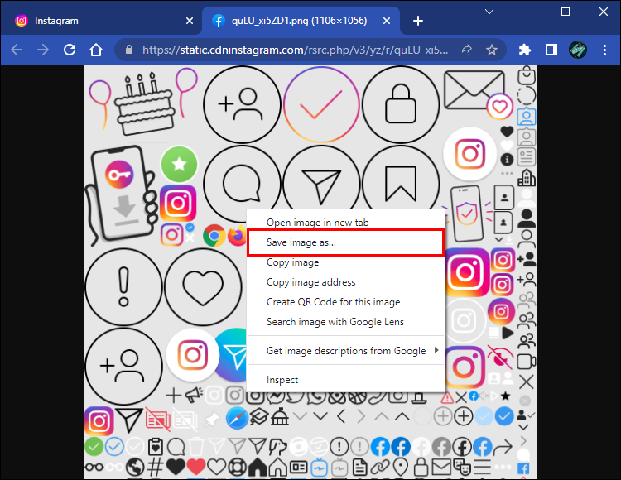Click the red warning triangle icon
This screenshot has width=621, height=480.
tap(447, 397)
